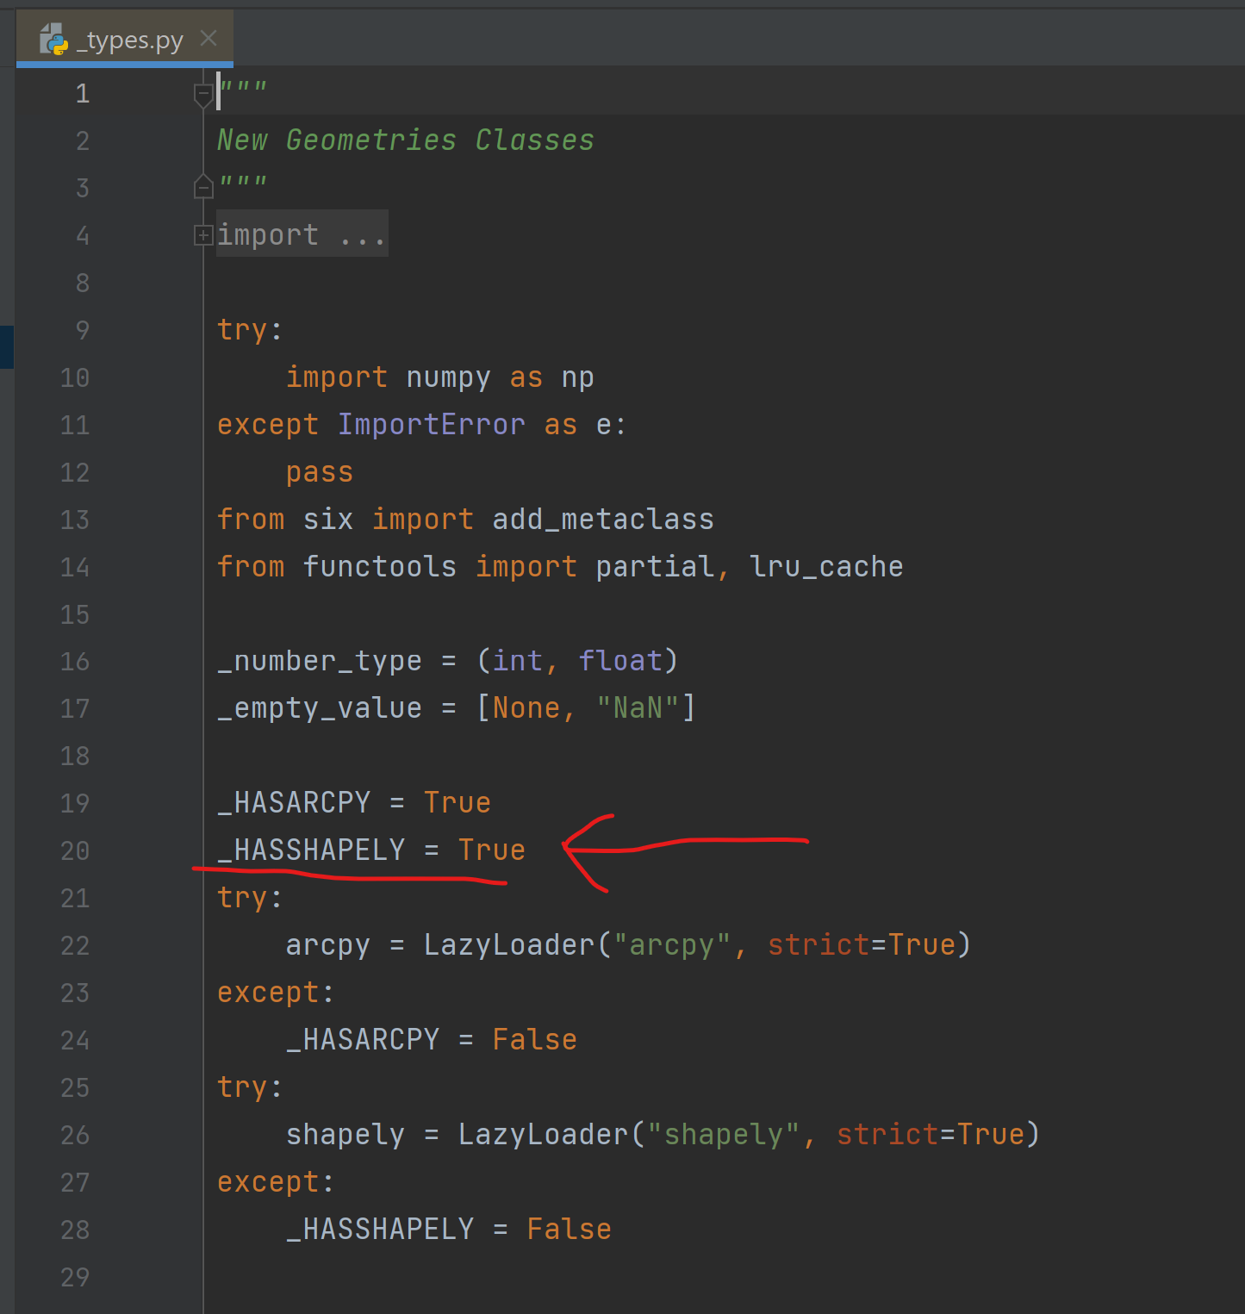The height and width of the screenshot is (1314, 1245).
Task: Click the Python file icon in the tab
Action: 54,39
